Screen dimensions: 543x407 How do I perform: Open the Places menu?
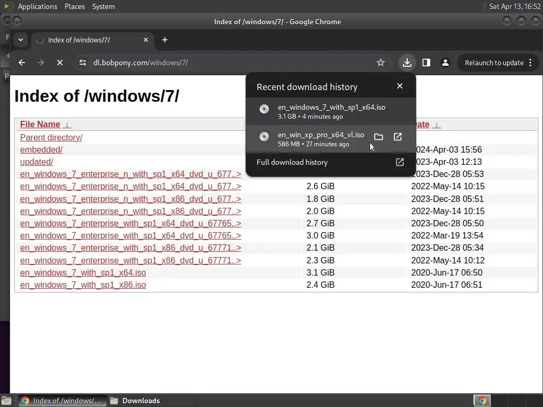[74, 6]
